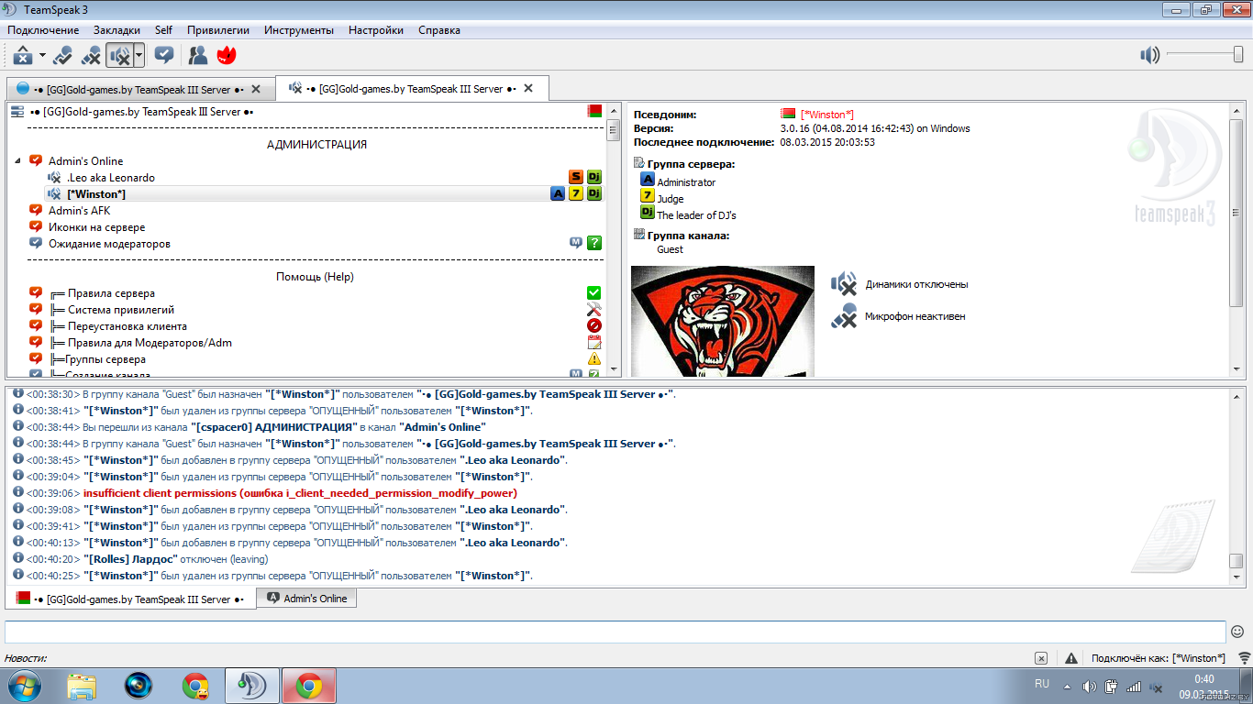Click the warning triangle in status bar
This screenshot has width=1253, height=704.
pos(1071,658)
